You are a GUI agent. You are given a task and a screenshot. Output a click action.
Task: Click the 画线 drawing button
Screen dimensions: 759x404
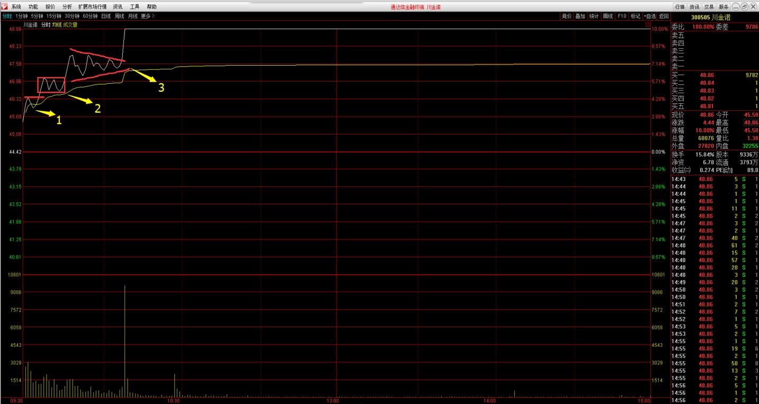(x=608, y=16)
